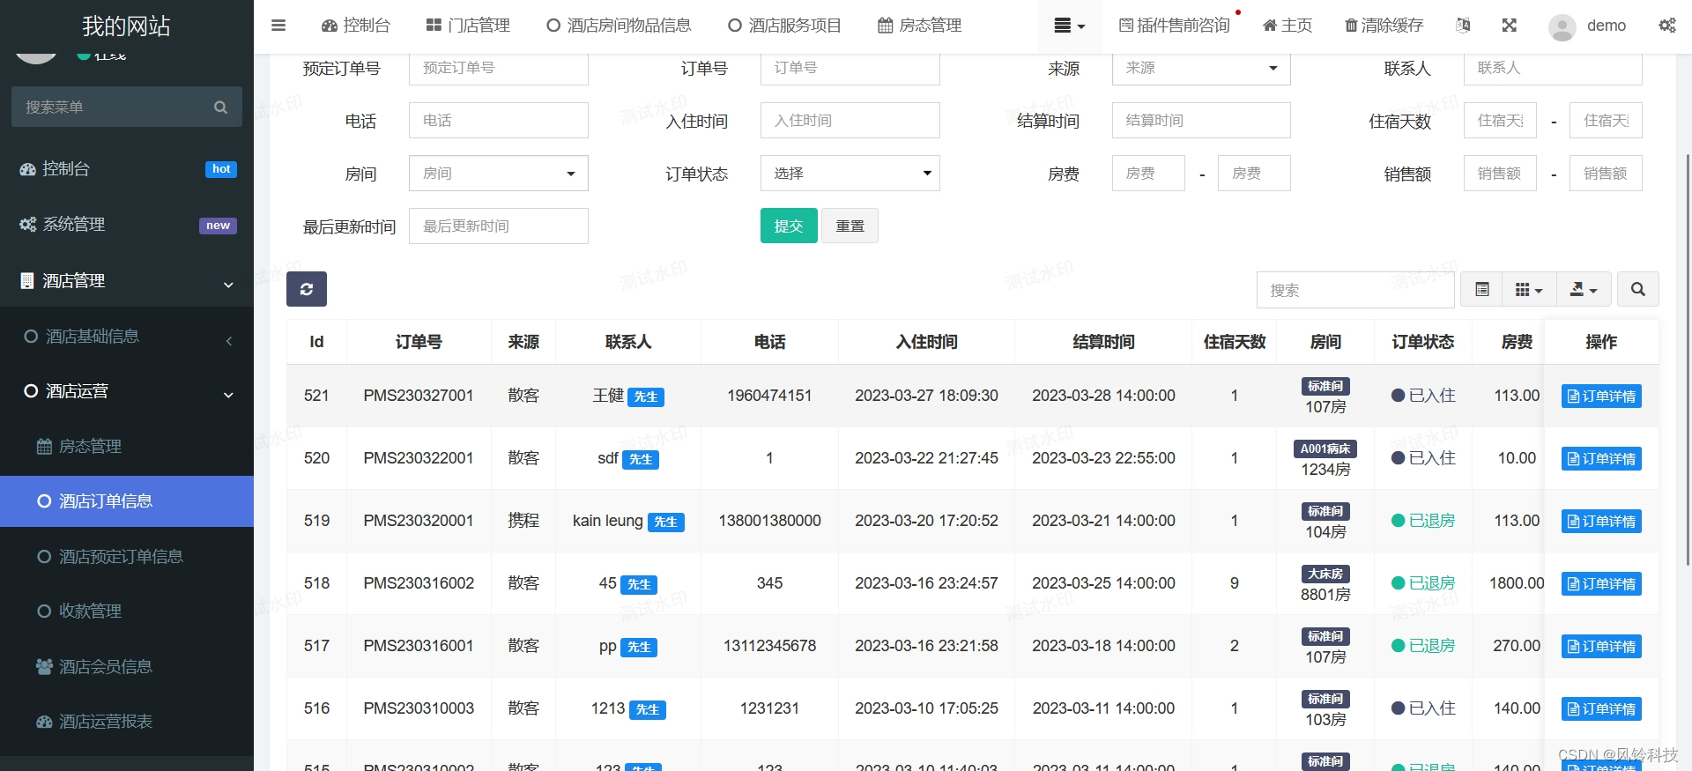Screen dimensions: 1692x771
Task: Switch to 酒店房间物品信息 top tab
Action: (x=619, y=26)
